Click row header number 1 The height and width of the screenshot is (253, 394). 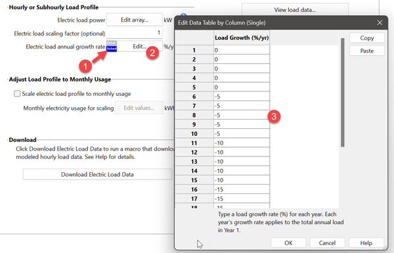click(x=194, y=50)
